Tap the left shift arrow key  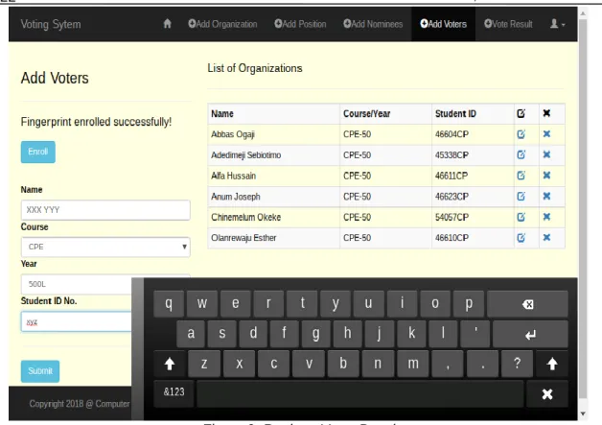(170, 364)
